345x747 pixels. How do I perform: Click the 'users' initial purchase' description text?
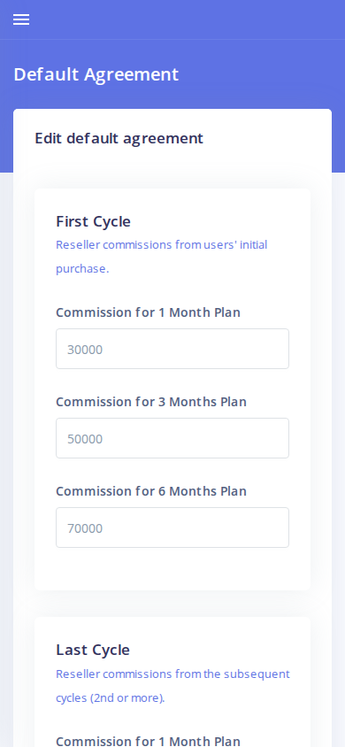click(x=161, y=257)
